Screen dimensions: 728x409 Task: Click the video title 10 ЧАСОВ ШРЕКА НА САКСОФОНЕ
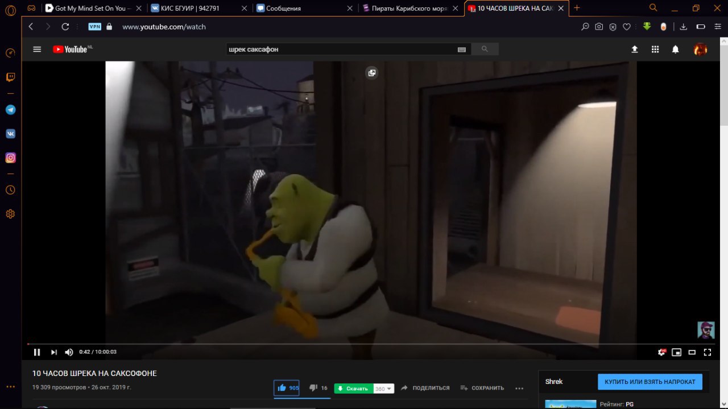[x=94, y=373]
